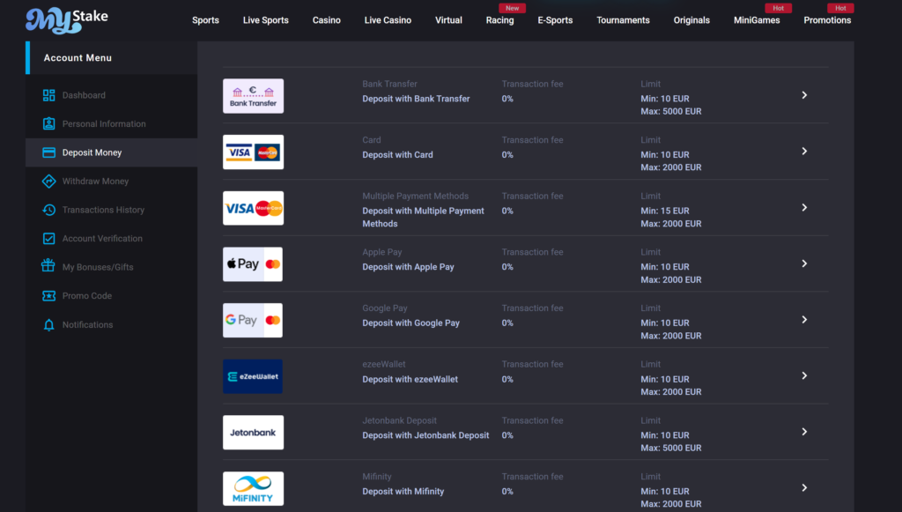
Task: Select the Jetonbank logo tile
Action: pyautogui.click(x=253, y=433)
